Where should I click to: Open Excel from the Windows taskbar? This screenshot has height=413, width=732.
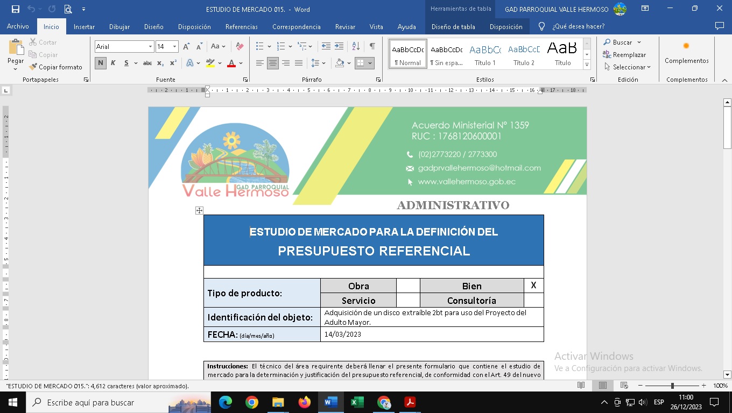pyautogui.click(x=357, y=402)
